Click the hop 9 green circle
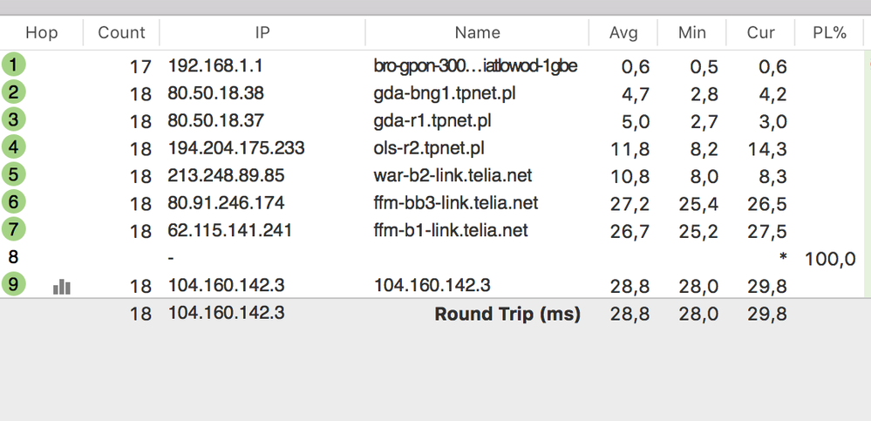The width and height of the screenshot is (871, 421). point(14,284)
